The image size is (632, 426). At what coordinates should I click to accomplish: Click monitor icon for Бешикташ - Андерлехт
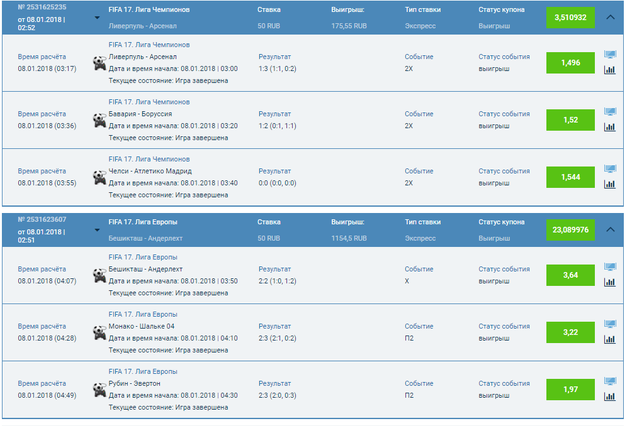coord(609,267)
